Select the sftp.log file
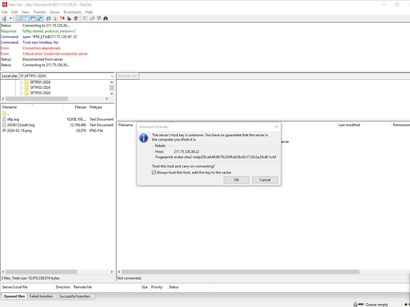Image resolution: width=410 pixels, height=307 pixels. (x=13, y=119)
